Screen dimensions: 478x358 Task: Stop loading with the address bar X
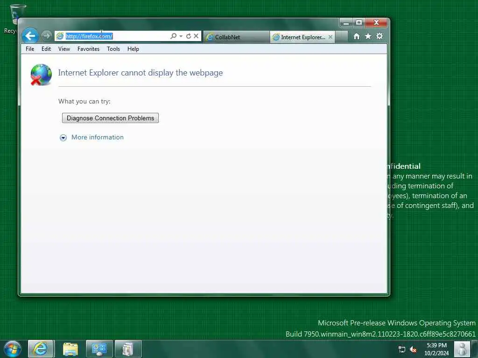coord(196,36)
